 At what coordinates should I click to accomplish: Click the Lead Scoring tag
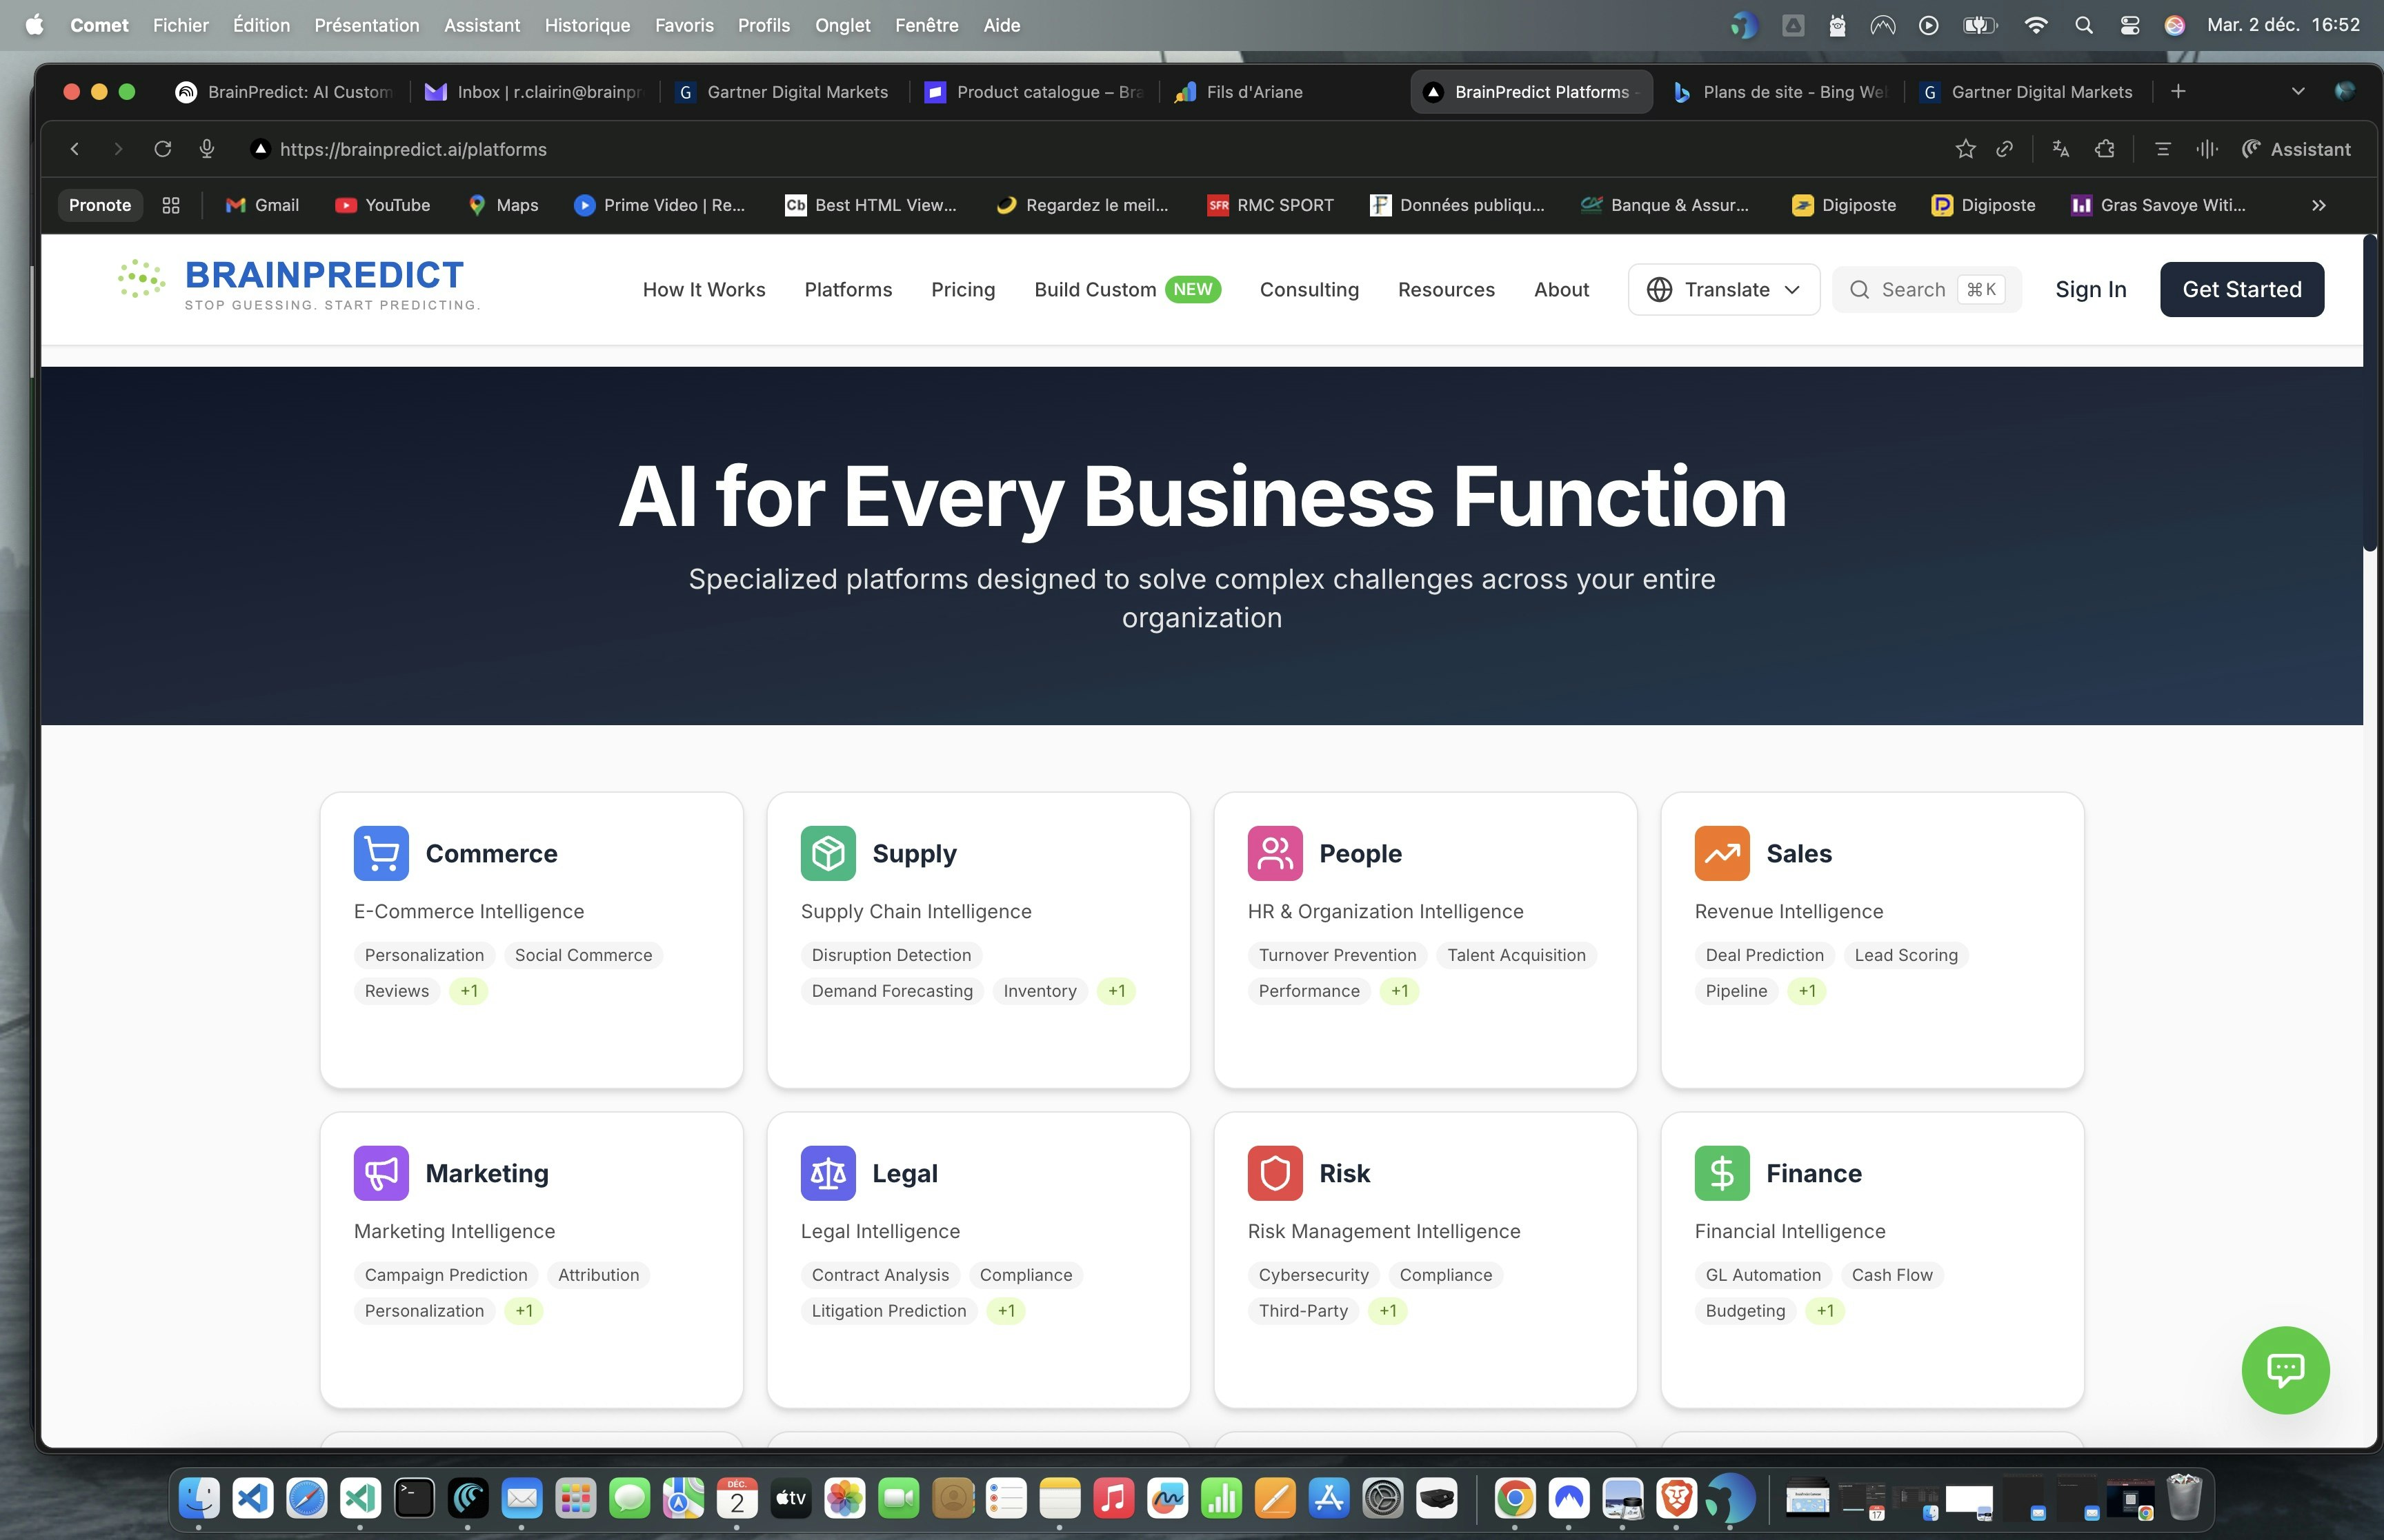1906,955
